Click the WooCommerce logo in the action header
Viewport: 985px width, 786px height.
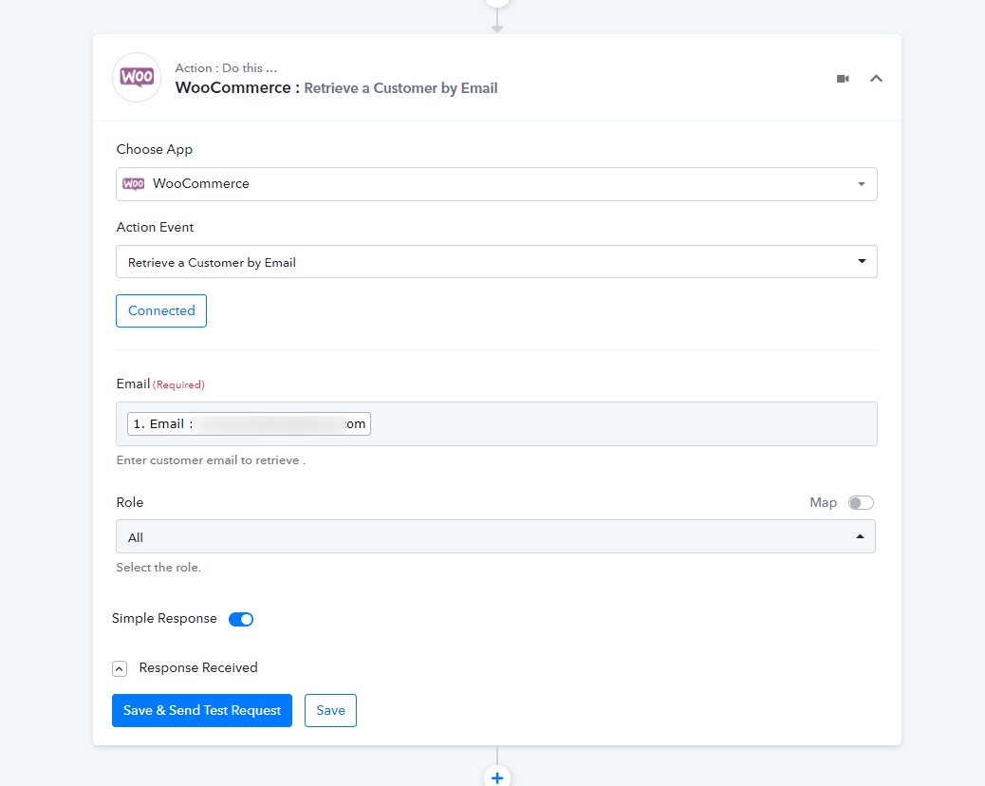(x=137, y=77)
